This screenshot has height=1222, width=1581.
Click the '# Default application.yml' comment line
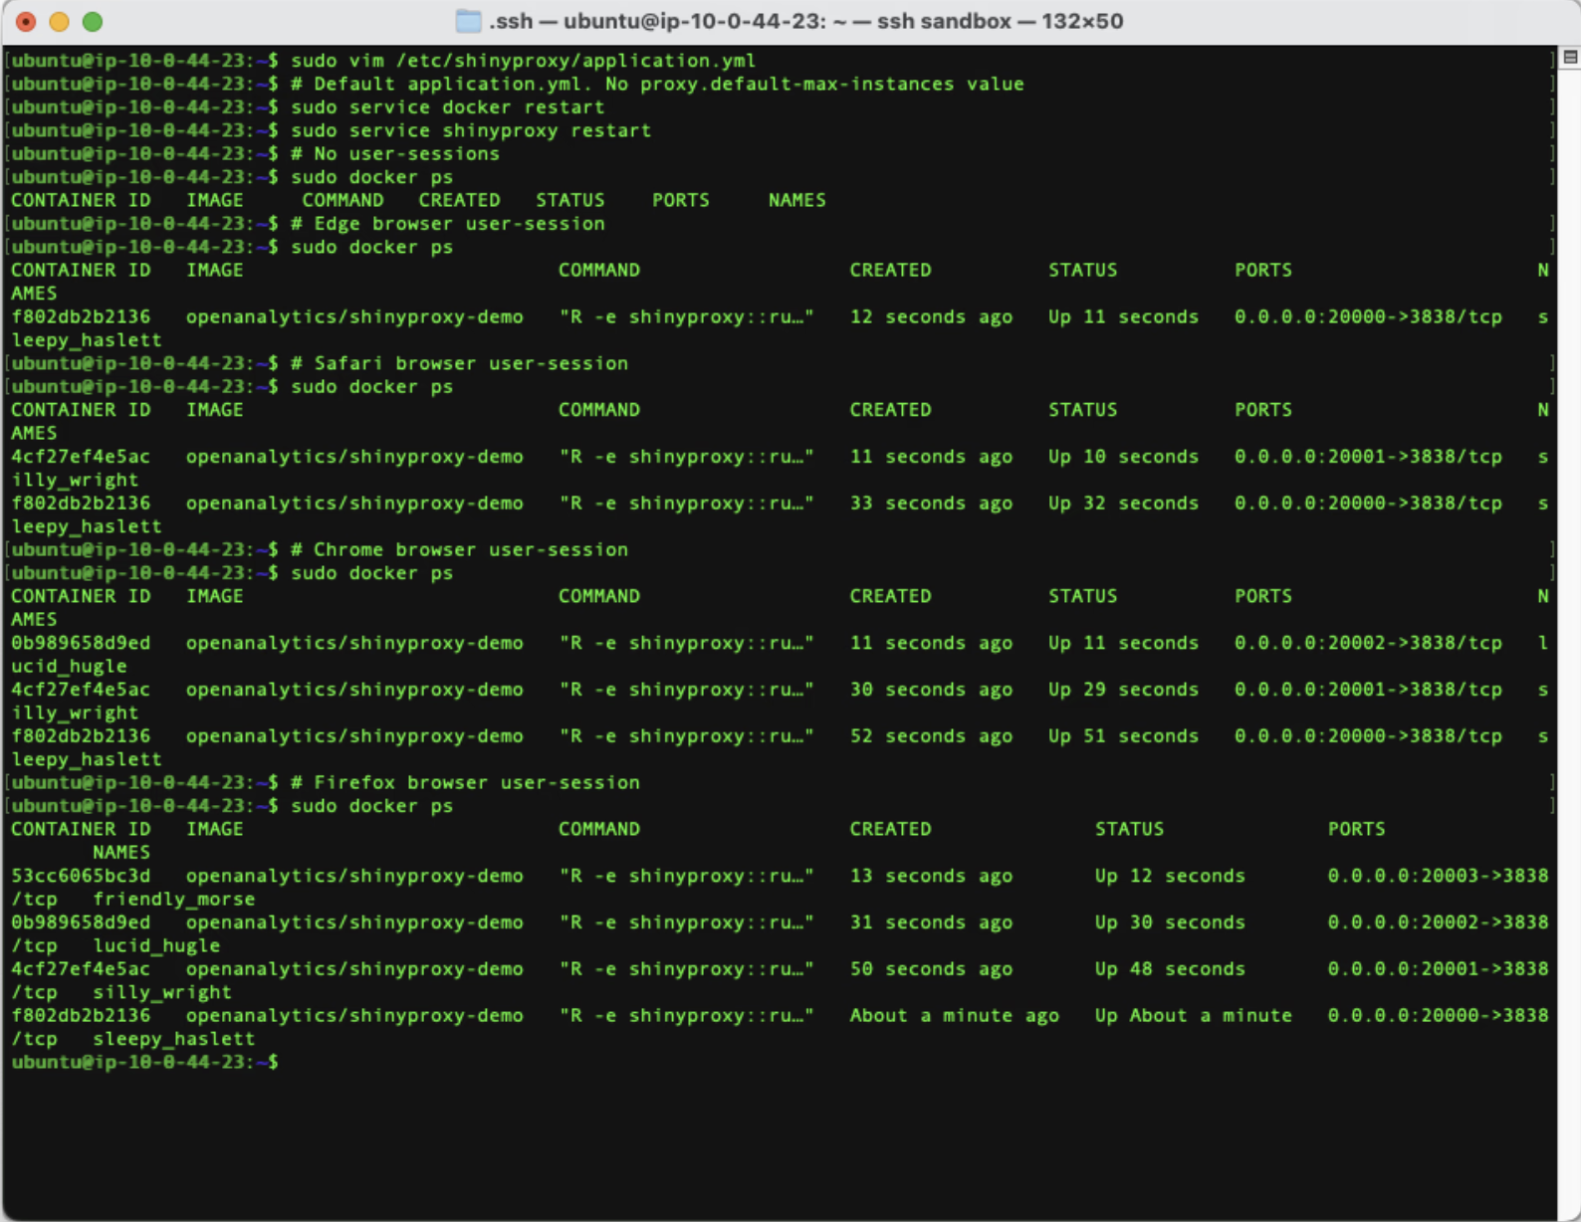(657, 85)
